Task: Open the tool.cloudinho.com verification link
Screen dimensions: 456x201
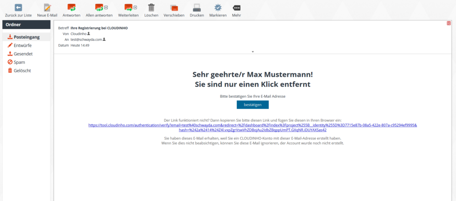Action: pyautogui.click(x=253, y=128)
